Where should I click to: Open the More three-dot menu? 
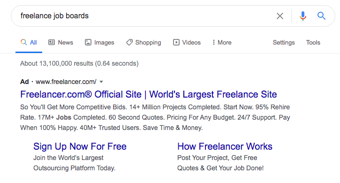[x=222, y=42]
